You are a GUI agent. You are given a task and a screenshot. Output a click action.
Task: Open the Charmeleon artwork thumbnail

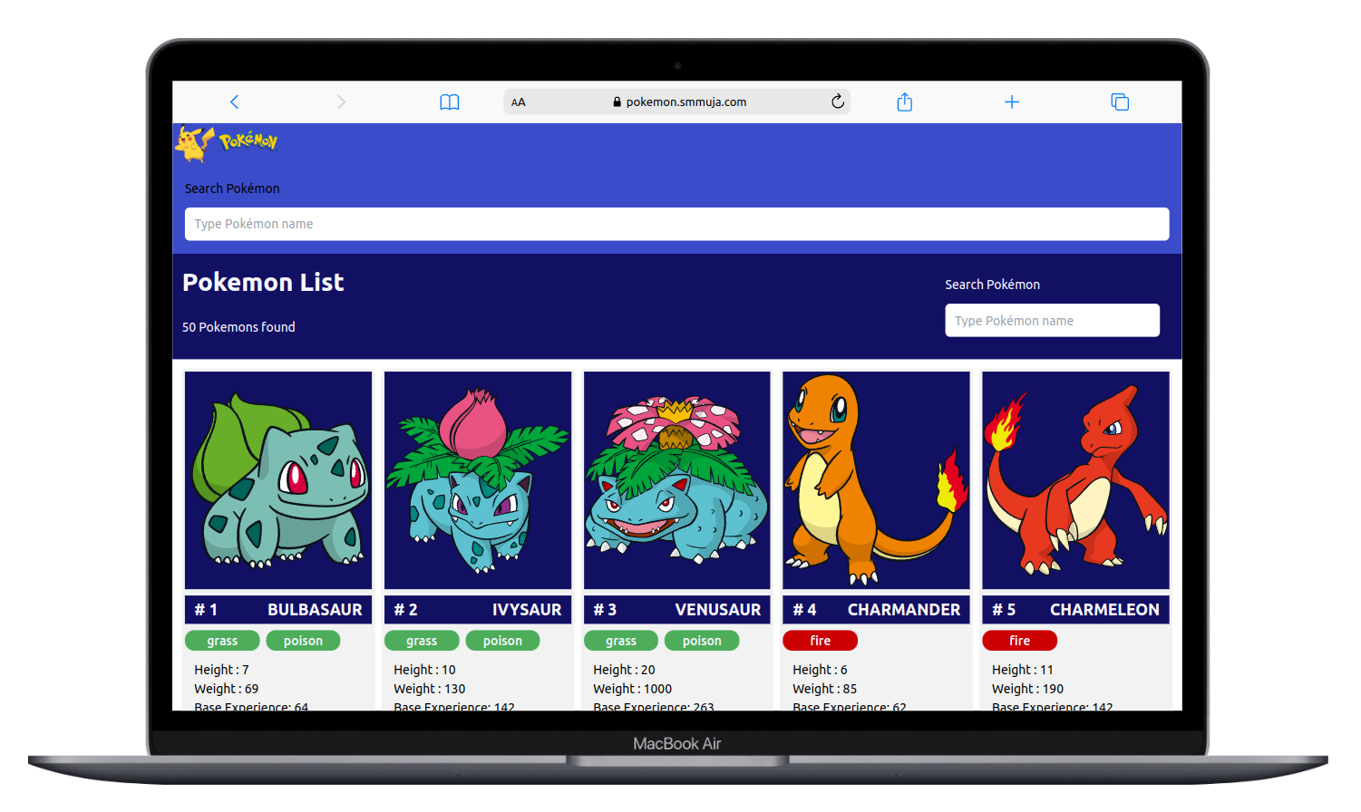tap(1075, 480)
